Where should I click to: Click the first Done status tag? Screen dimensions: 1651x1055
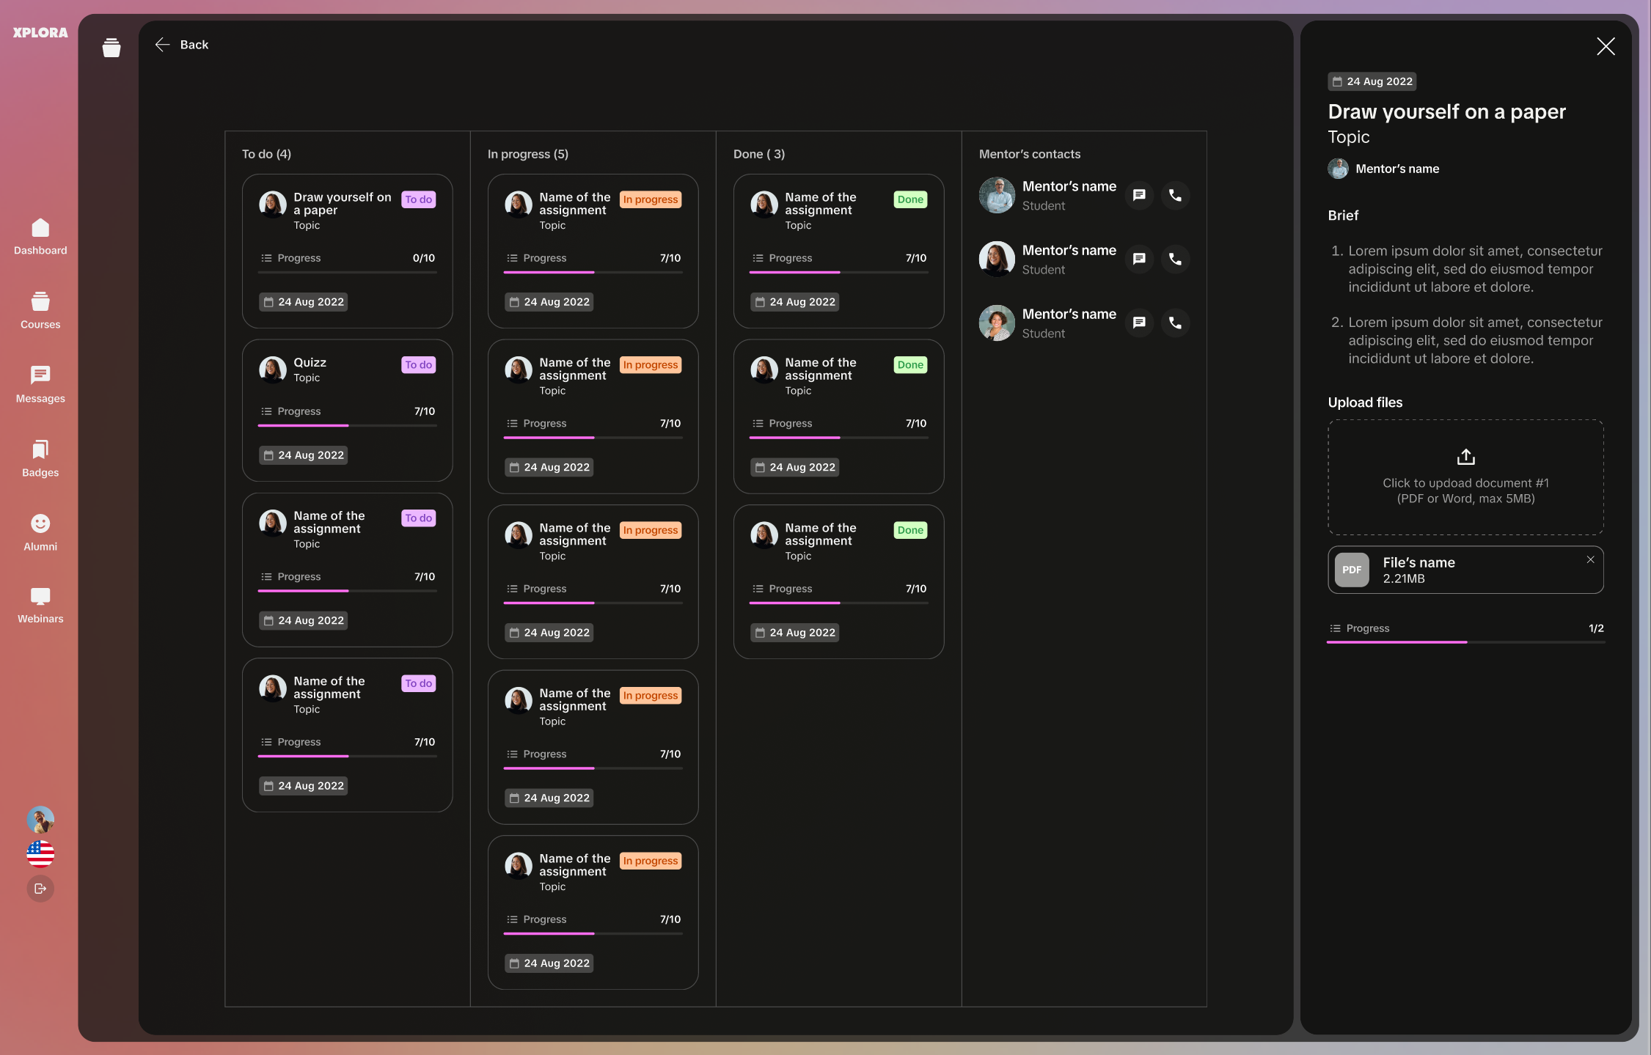click(910, 199)
